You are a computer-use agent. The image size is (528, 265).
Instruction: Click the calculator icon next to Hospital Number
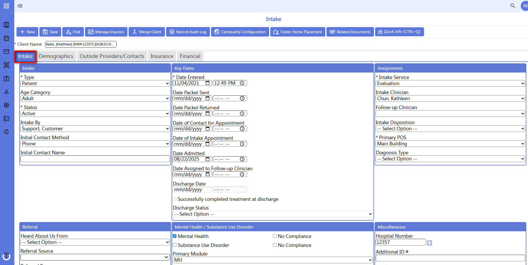430,243
